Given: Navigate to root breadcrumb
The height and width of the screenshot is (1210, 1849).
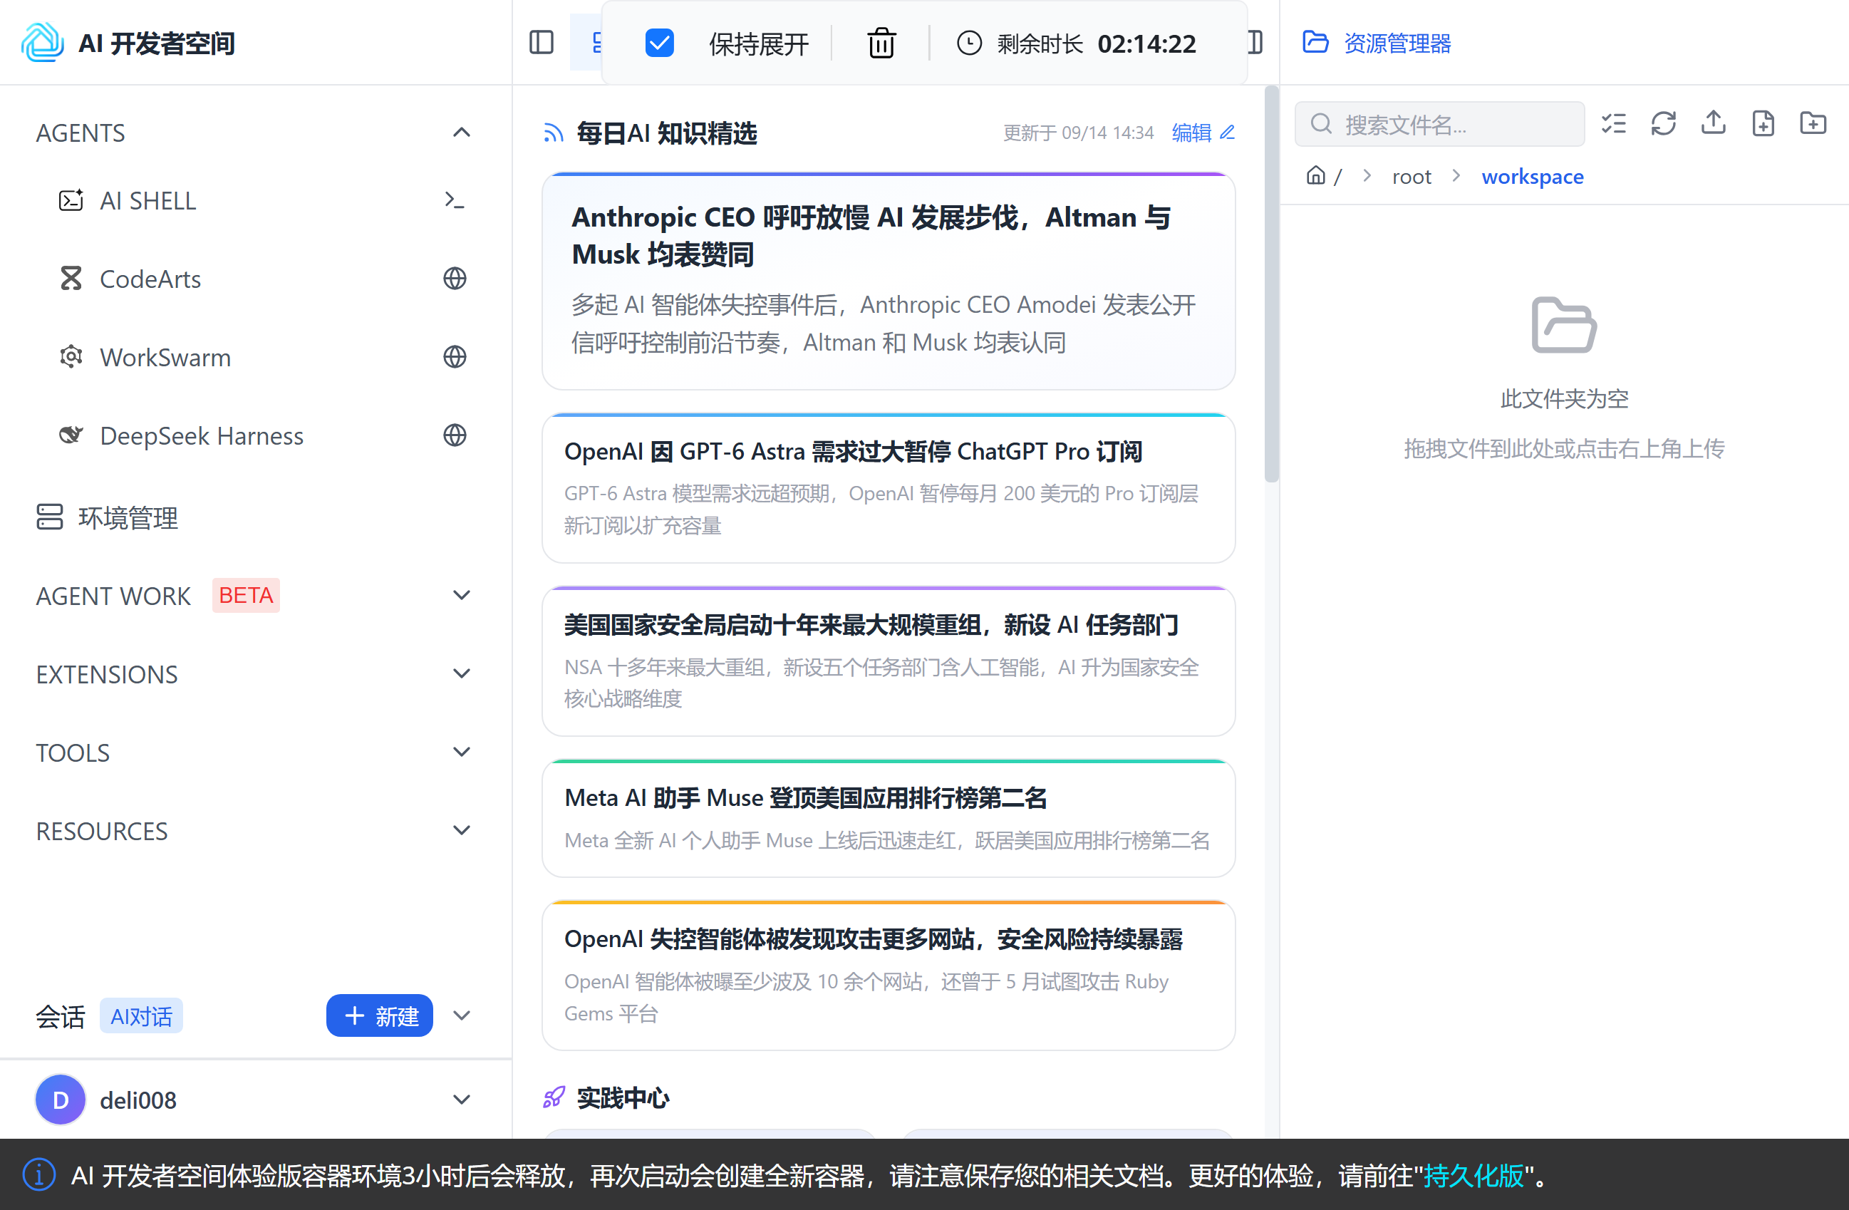Looking at the screenshot, I should point(1411,177).
